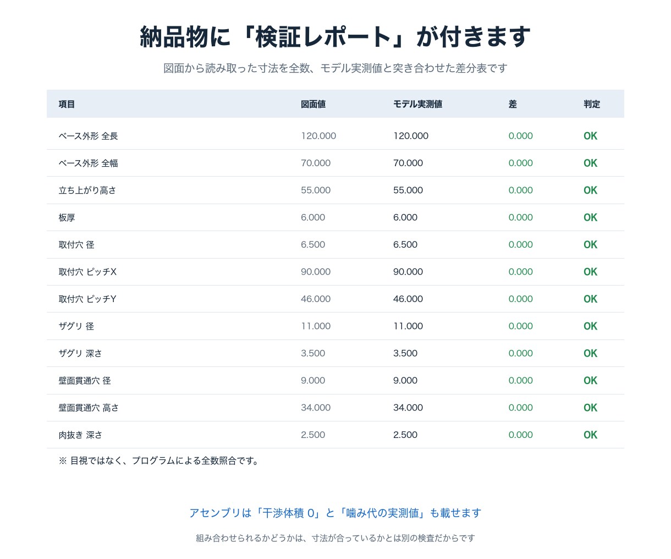Click the black model measured value 120.000
The height and width of the screenshot is (559, 671).
tap(411, 136)
